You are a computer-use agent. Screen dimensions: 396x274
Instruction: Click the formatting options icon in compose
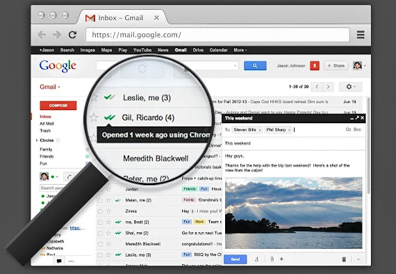pyautogui.click(x=257, y=259)
